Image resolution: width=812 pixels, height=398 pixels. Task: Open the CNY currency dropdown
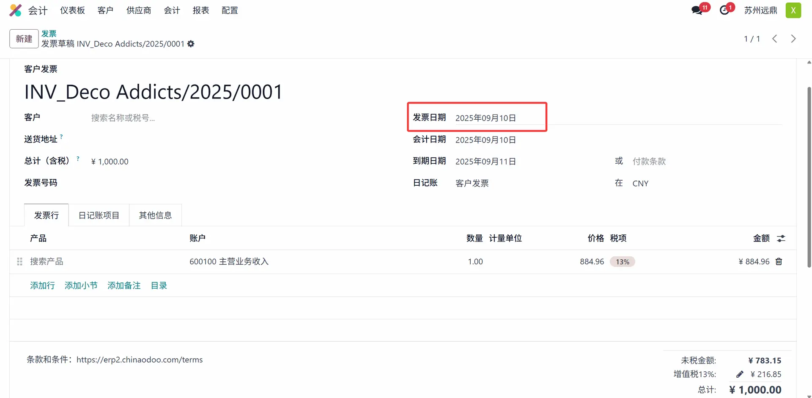[677, 184]
